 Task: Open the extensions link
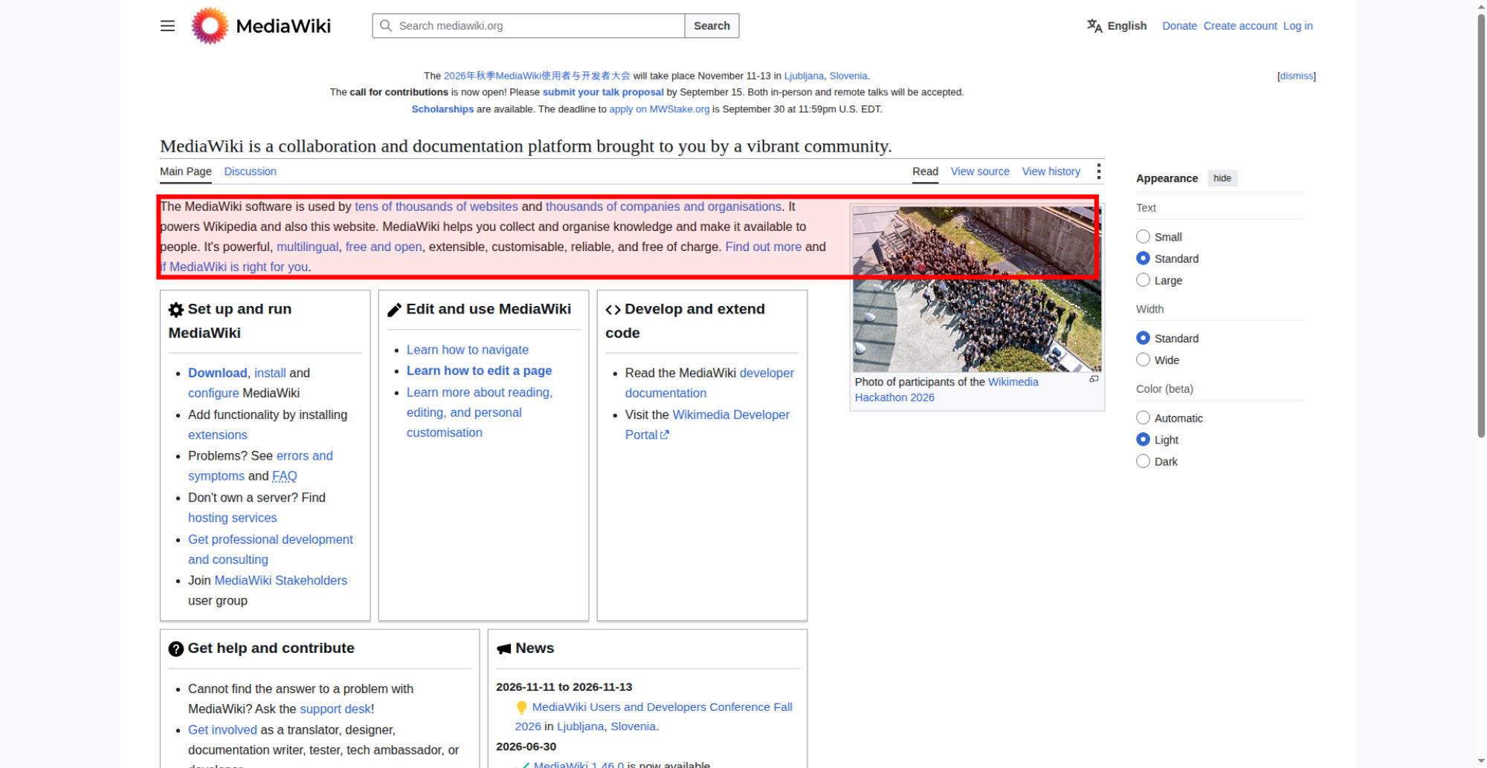point(217,435)
